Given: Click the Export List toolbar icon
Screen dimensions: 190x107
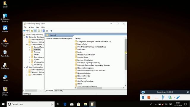Looking at the screenshot, I should pos(39,31).
